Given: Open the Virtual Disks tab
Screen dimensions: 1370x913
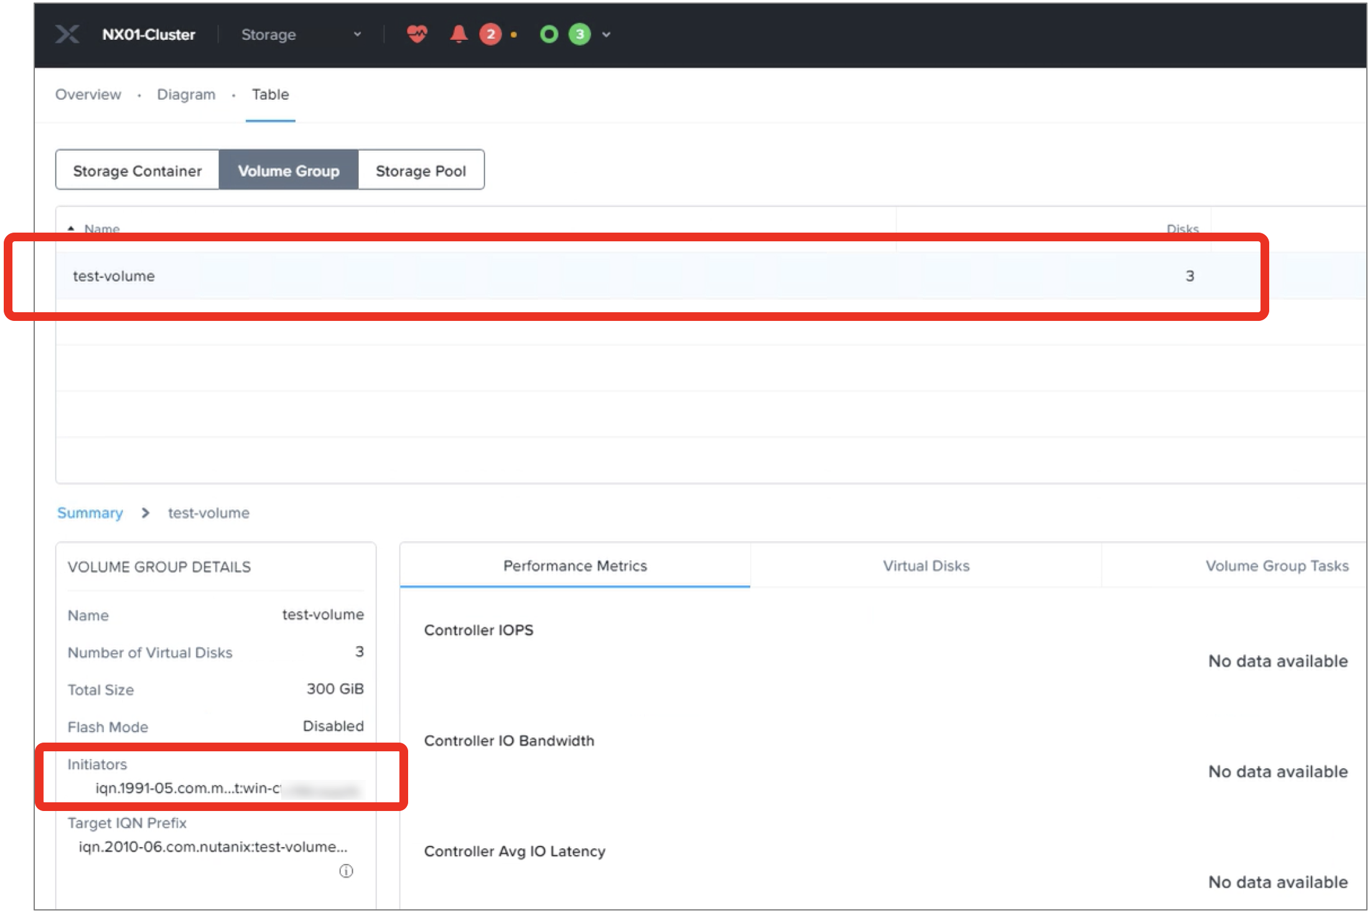Looking at the screenshot, I should pos(926,566).
